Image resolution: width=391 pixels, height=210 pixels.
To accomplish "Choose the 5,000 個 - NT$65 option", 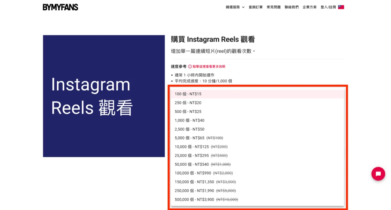I will [x=257, y=138].
